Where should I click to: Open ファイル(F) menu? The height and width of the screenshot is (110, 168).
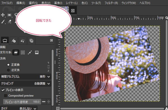(7, 3)
